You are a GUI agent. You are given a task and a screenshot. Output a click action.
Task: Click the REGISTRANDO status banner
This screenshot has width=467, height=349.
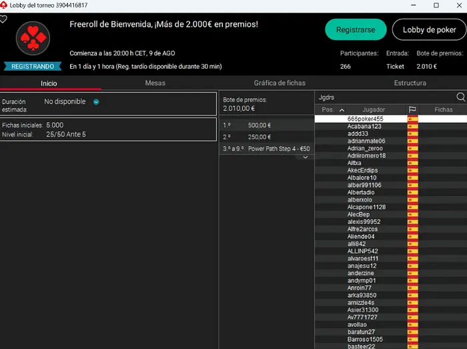(x=33, y=67)
